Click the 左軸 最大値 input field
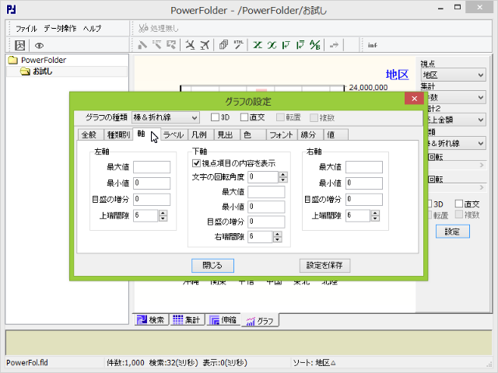 (x=152, y=167)
